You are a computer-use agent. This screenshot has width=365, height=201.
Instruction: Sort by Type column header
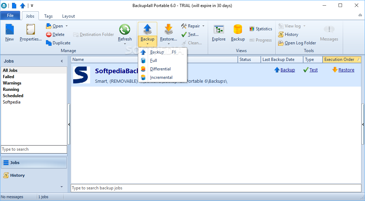(313, 59)
